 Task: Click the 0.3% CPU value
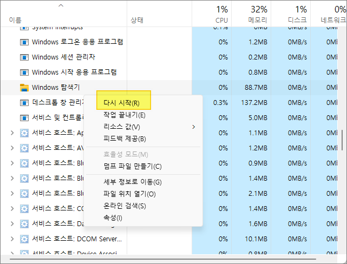coord(220,103)
